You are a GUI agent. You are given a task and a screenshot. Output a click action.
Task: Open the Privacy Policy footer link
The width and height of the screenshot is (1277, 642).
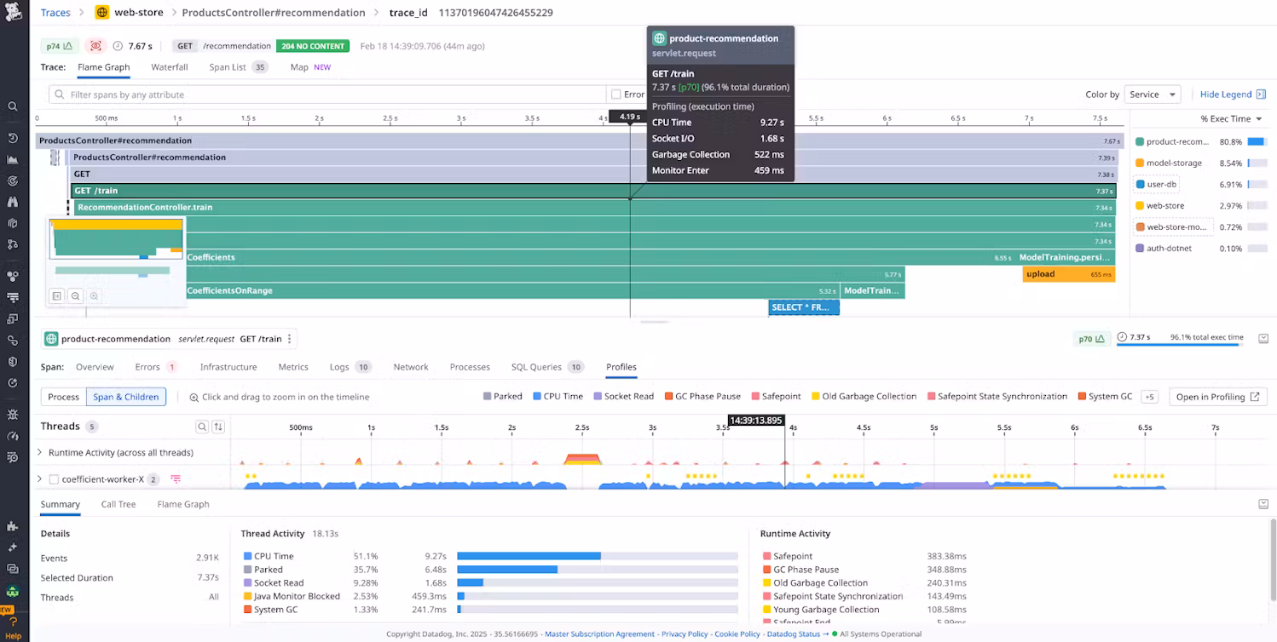pyautogui.click(x=685, y=634)
